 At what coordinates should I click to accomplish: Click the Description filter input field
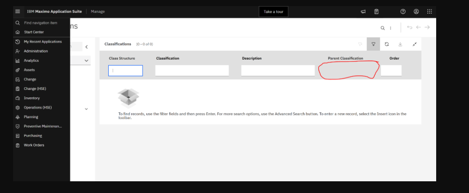point(278,71)
